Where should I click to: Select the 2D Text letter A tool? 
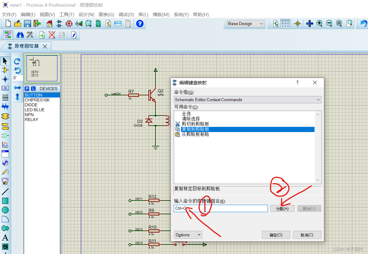pyautogui.click(x=5, y=237)
